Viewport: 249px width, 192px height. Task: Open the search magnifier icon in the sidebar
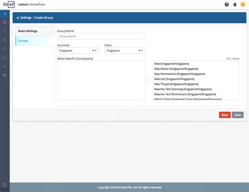pyautogui.click(x=5, y=49)
